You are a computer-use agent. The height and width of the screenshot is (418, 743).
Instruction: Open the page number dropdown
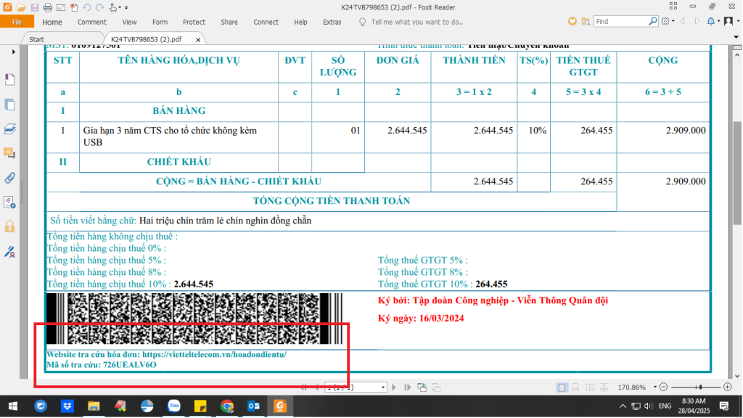tap(383, 388)
